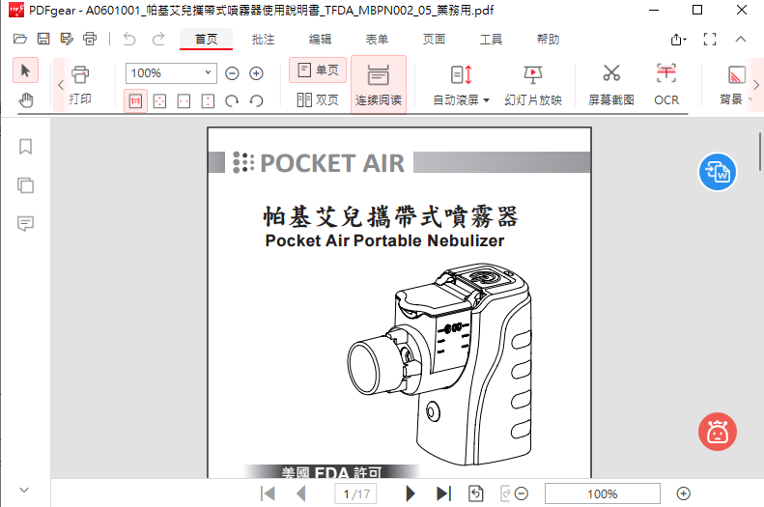Click the fit width icon
This screenshot has height=507, width=764.
(x=184, y=100)
